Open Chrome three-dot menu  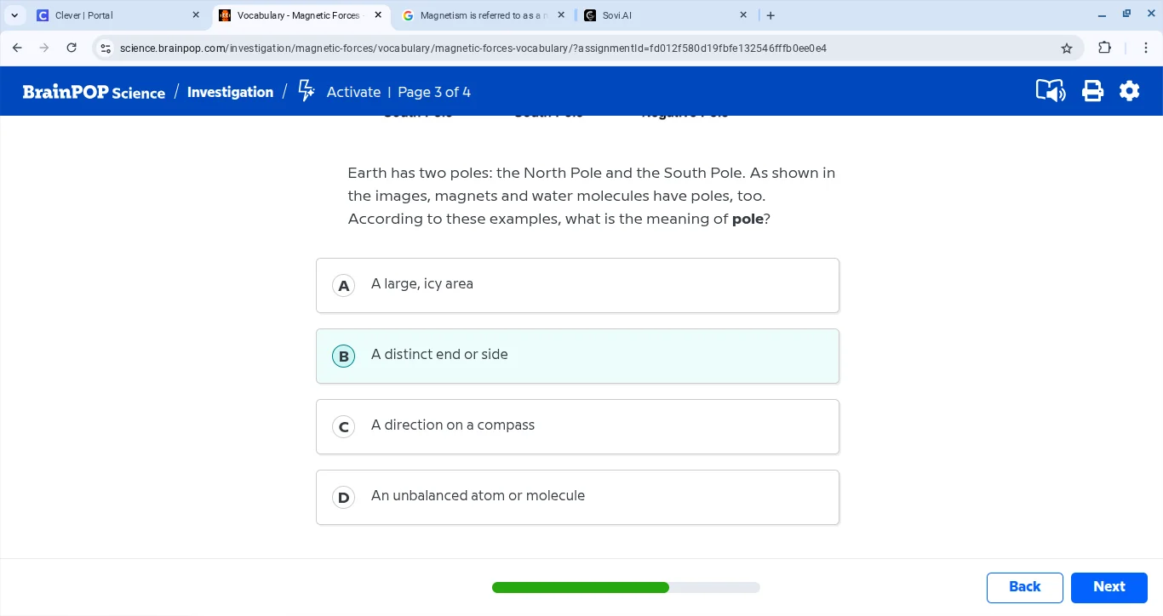[x=1145, y=48]
